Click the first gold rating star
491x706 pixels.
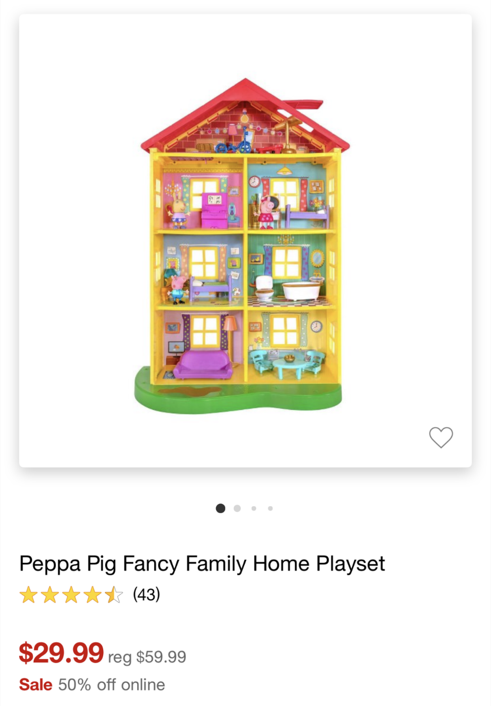tap(29, 595)
